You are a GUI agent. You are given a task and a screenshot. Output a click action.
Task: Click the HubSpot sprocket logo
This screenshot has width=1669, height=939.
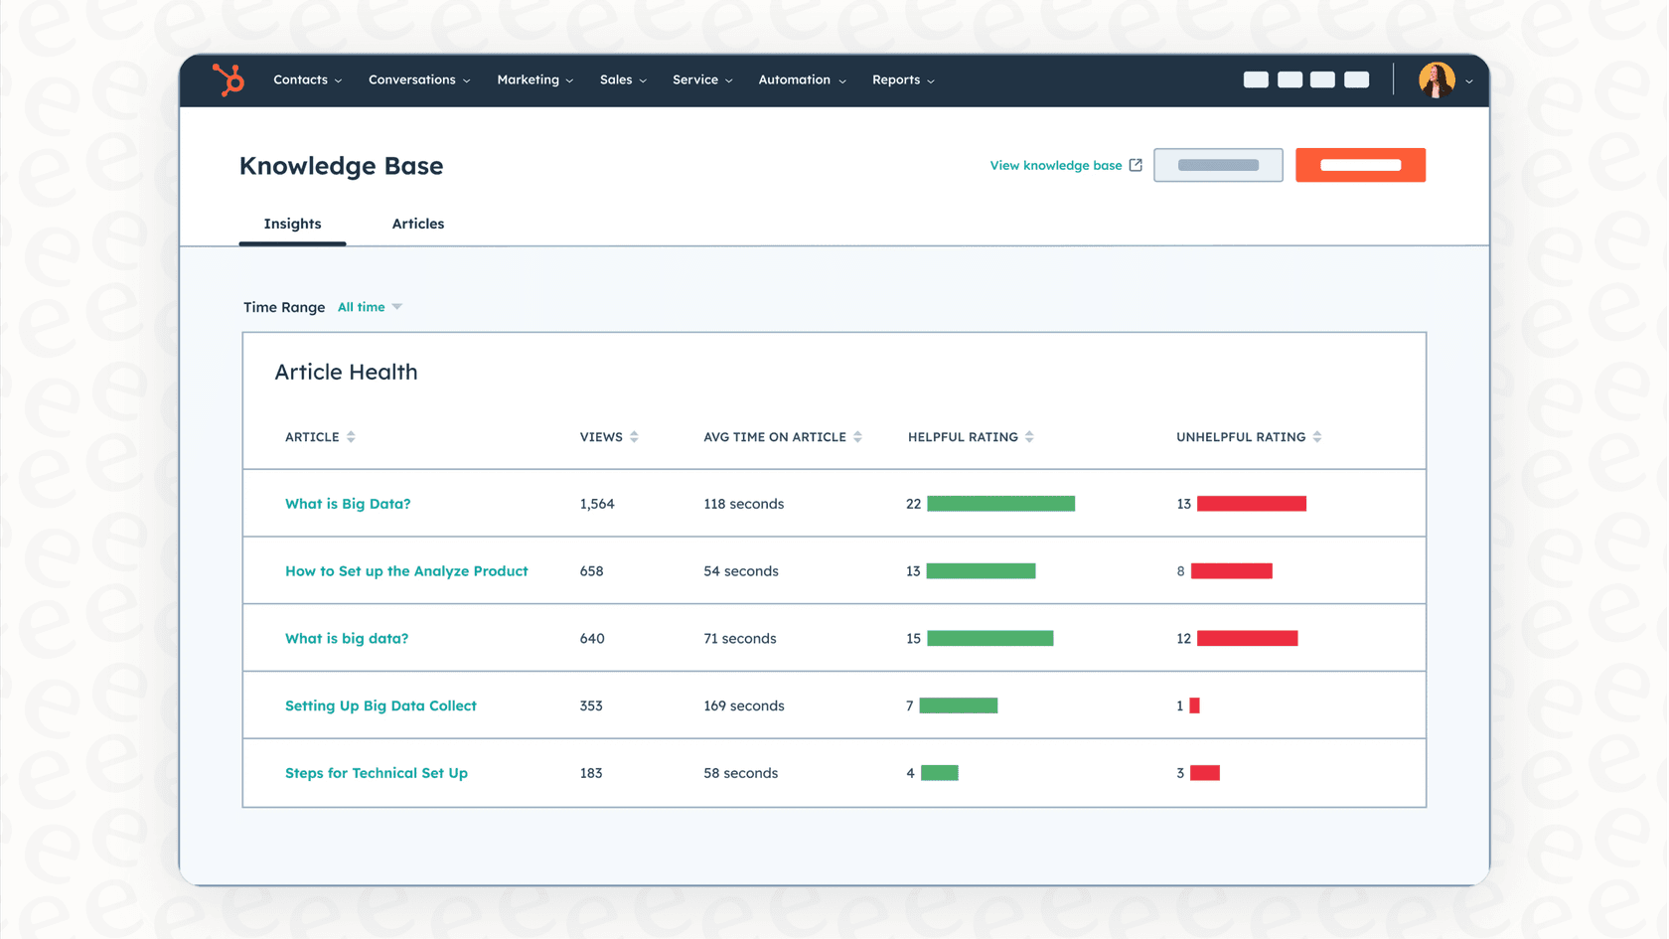click(229, 79)
